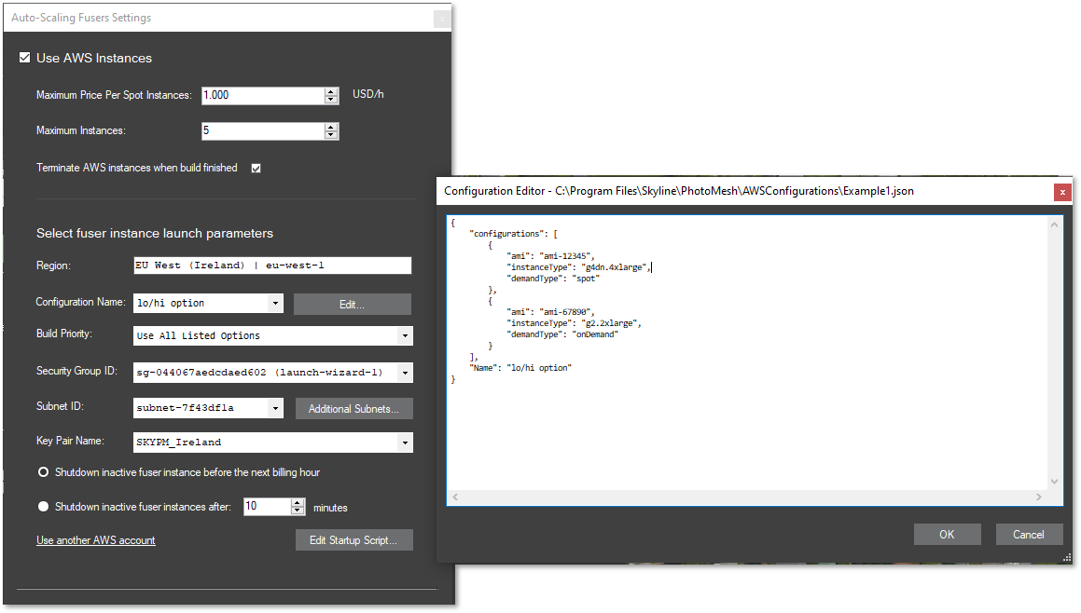Click the "demandType": "spot" line

coord(553,279)
